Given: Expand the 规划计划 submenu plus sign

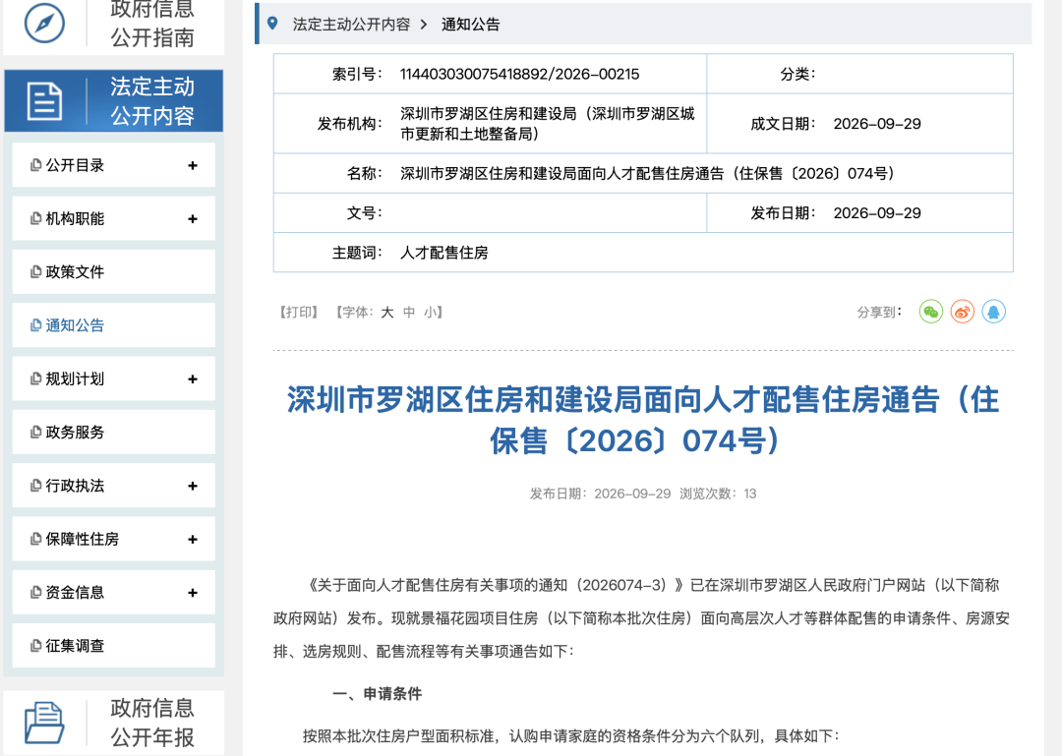Looking at the screenshot, I should click(193, 379).
